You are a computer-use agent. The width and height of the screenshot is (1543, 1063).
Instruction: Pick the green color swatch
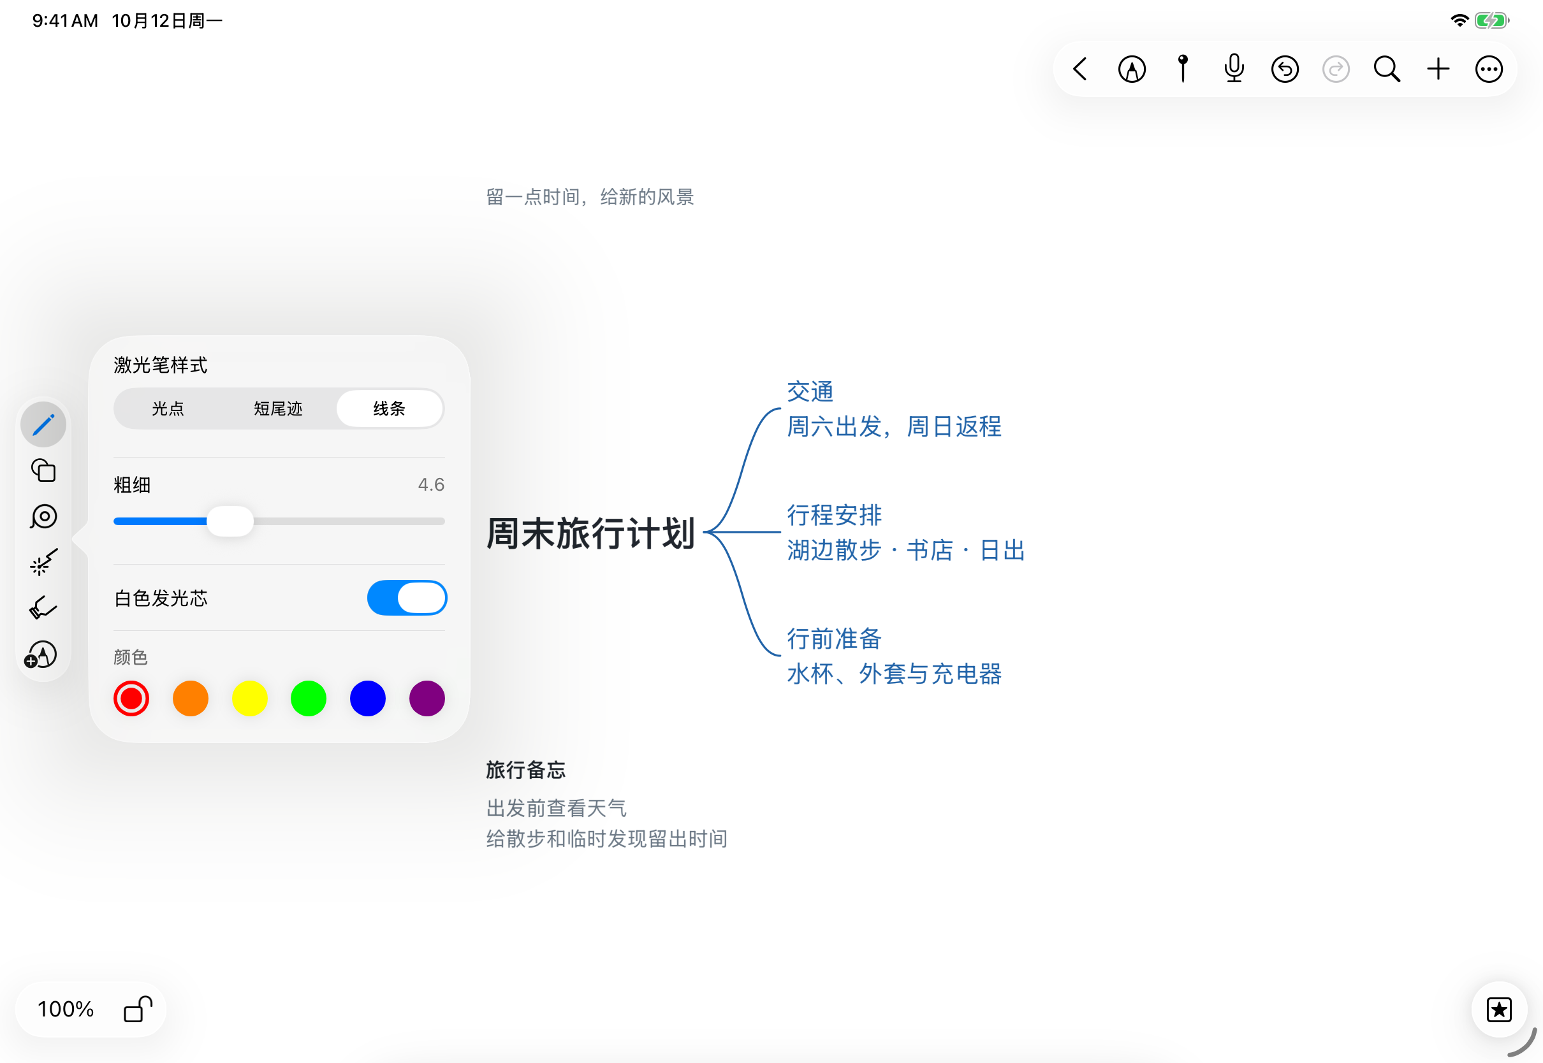[309, 698]
